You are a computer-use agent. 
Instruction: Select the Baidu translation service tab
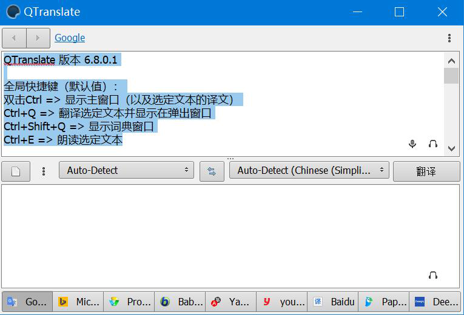click(333, 302)
